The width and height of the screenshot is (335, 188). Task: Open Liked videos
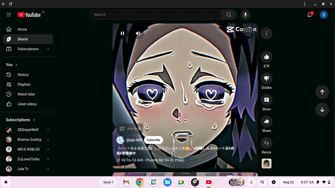(28, 104)
